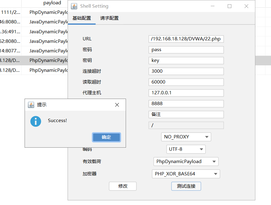Click the Java icon on the 提示 dialog
The height and width of the screenshot is (205, 271).
(x=31, y=105)
